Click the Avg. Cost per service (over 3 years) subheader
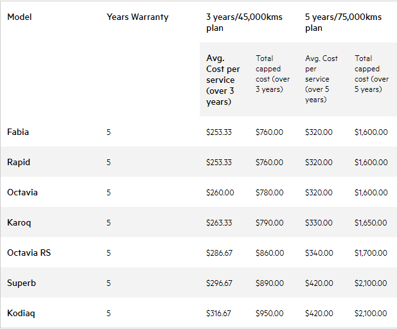 click(x=223, y=80)
